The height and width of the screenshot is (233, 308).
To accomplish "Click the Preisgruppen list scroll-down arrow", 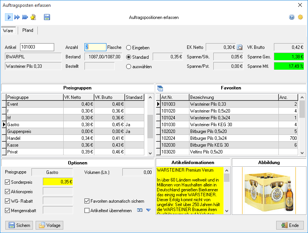I will click(150, 153).
